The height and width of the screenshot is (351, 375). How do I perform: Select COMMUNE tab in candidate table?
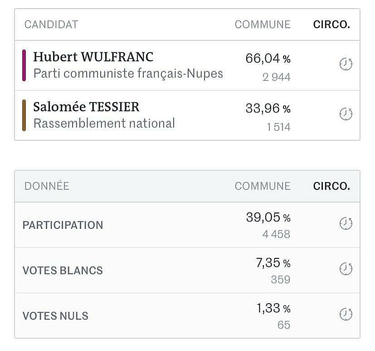pos(263,25)
